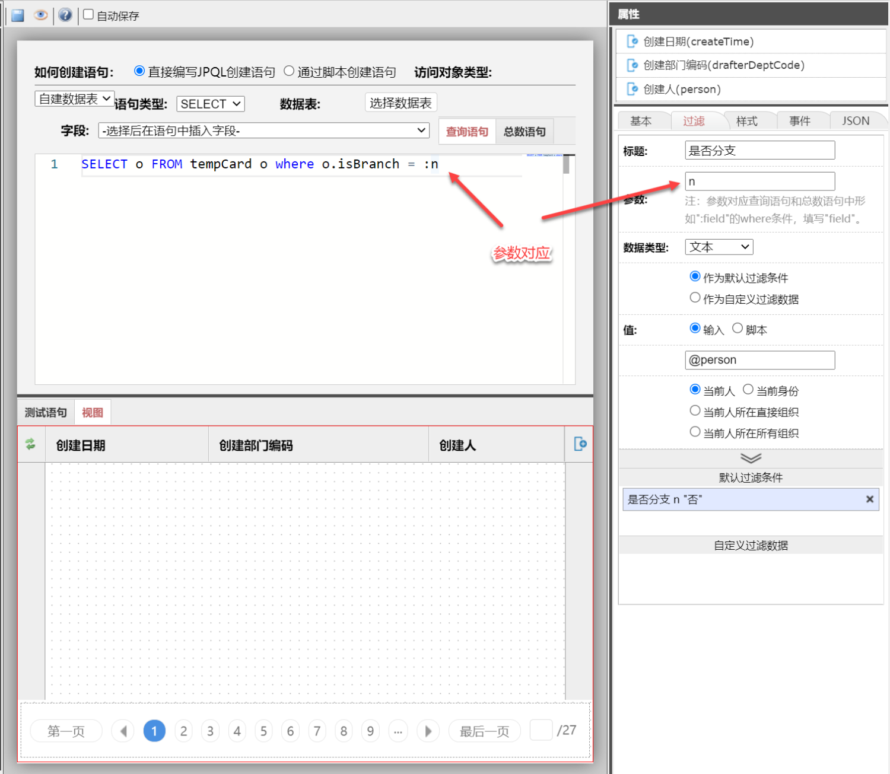The height and width of the screenshot is (774, 890).
Task: Click the 最后一页 pagination button
Action: click(484, 731)
